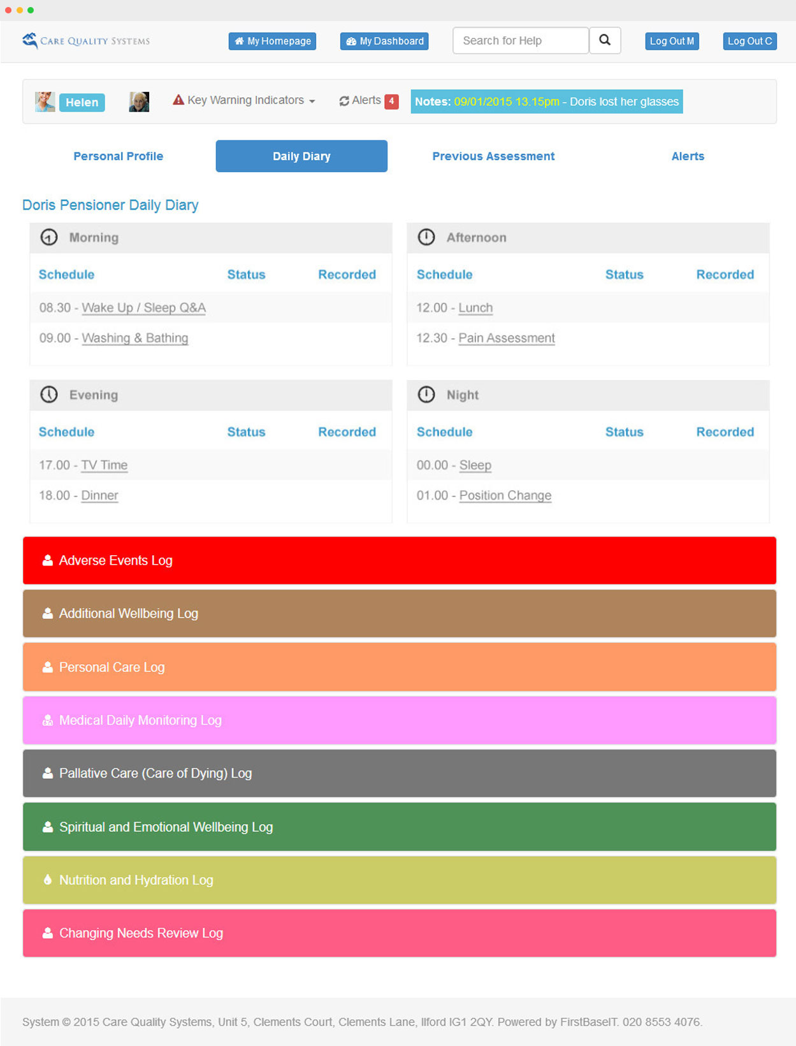Click the Alerts refresh icon
The height and width of the screenshot is (1046, 796).
(344, 101)
